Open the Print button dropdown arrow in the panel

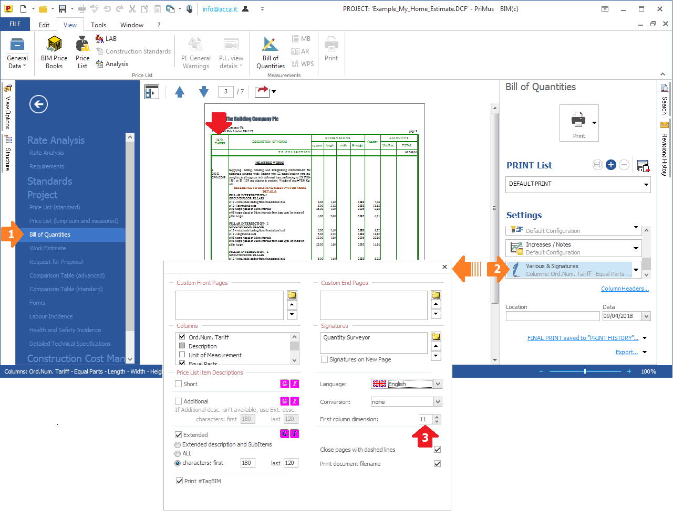click(594, 123)
